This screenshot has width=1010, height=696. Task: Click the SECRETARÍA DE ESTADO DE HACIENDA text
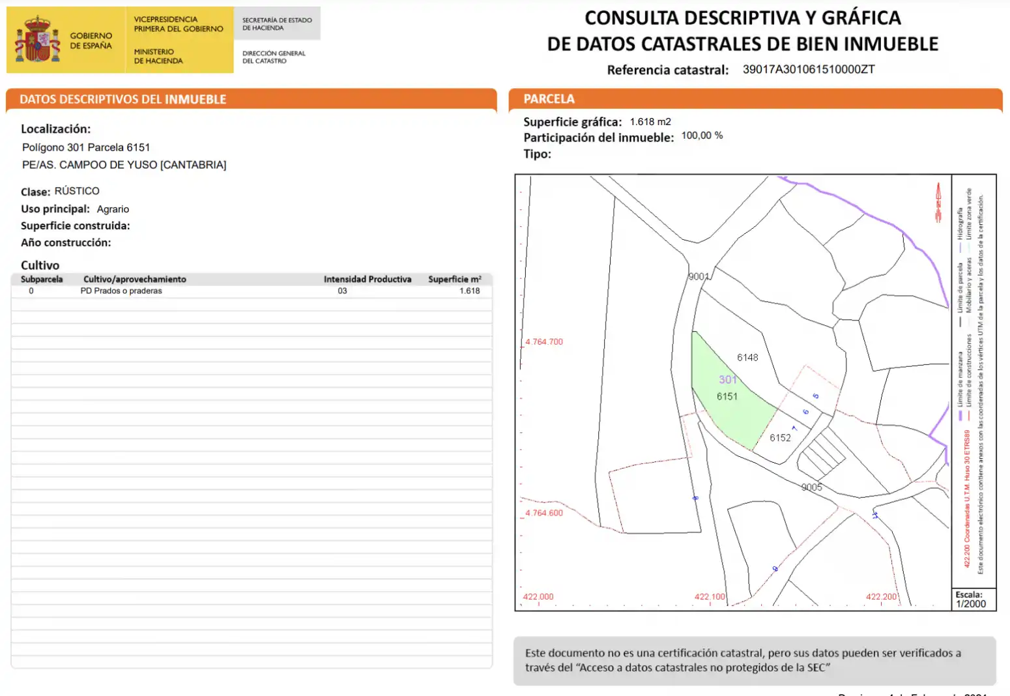pyautogui.click(x=277, y=24)
